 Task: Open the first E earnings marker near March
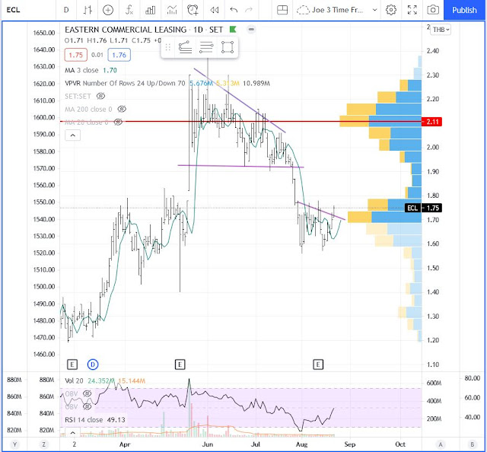coord(72,364)
